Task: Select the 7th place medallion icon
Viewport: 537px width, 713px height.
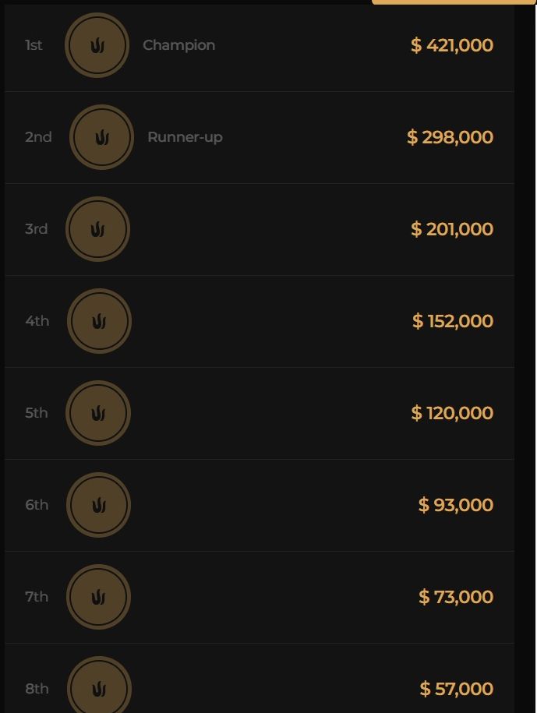Action: (98, 597)
